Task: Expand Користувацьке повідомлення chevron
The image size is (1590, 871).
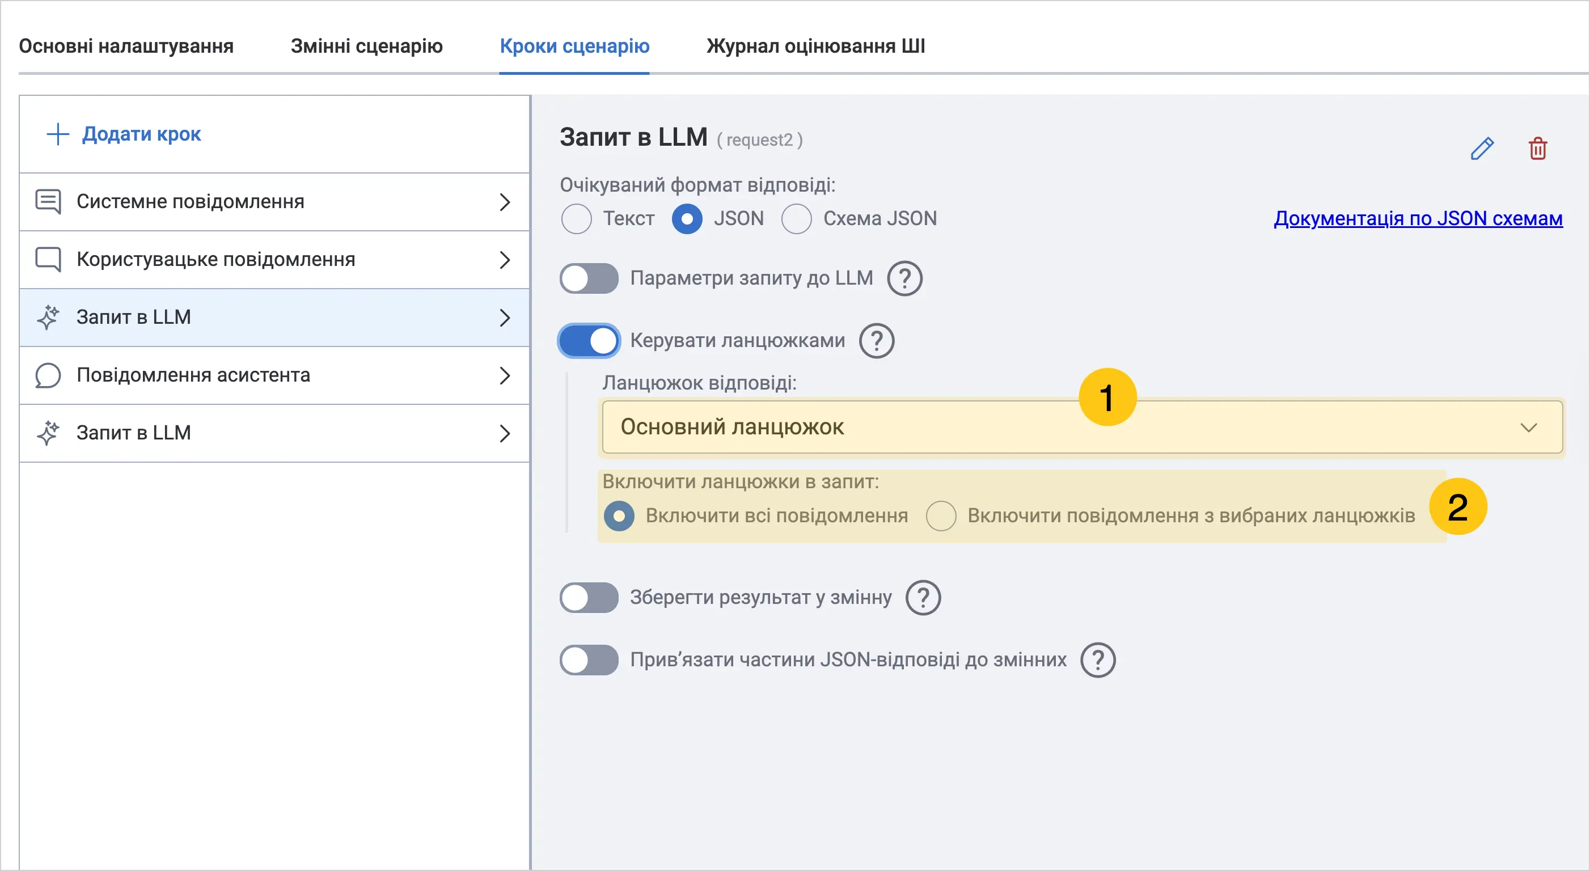Action: [x=504, y=260]
